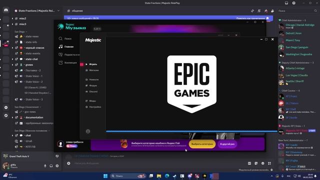Open the misc2 text channel
Viewport: 320px width, 180px height.
22,18
